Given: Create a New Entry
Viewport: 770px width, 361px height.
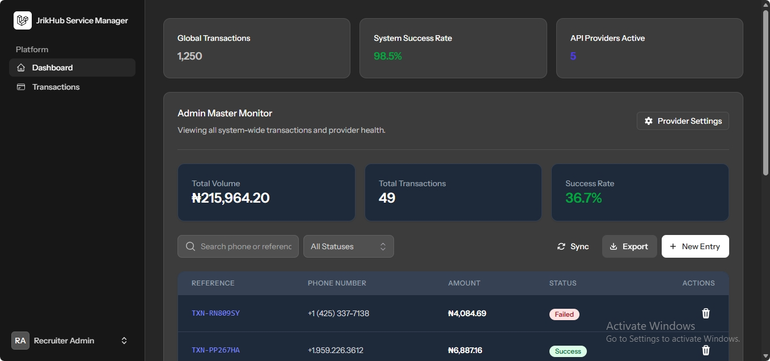Looking at the screenshot, I should [x=695, y=246].
